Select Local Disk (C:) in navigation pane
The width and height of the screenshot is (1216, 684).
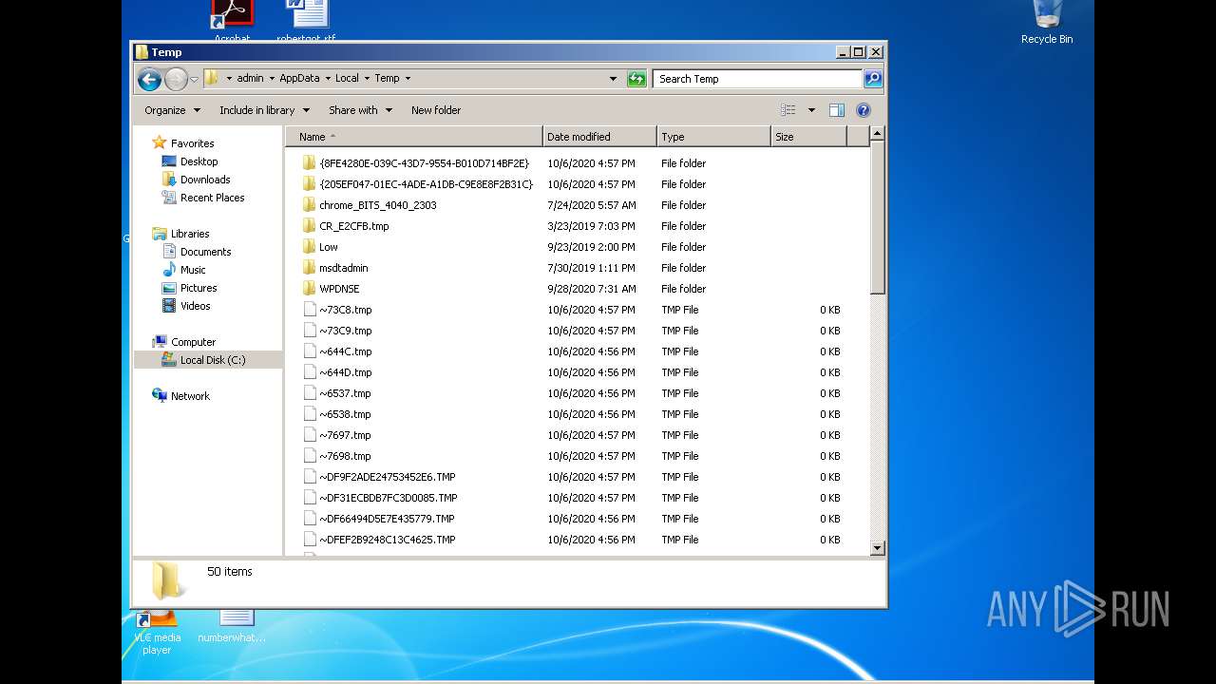[208, 360]
